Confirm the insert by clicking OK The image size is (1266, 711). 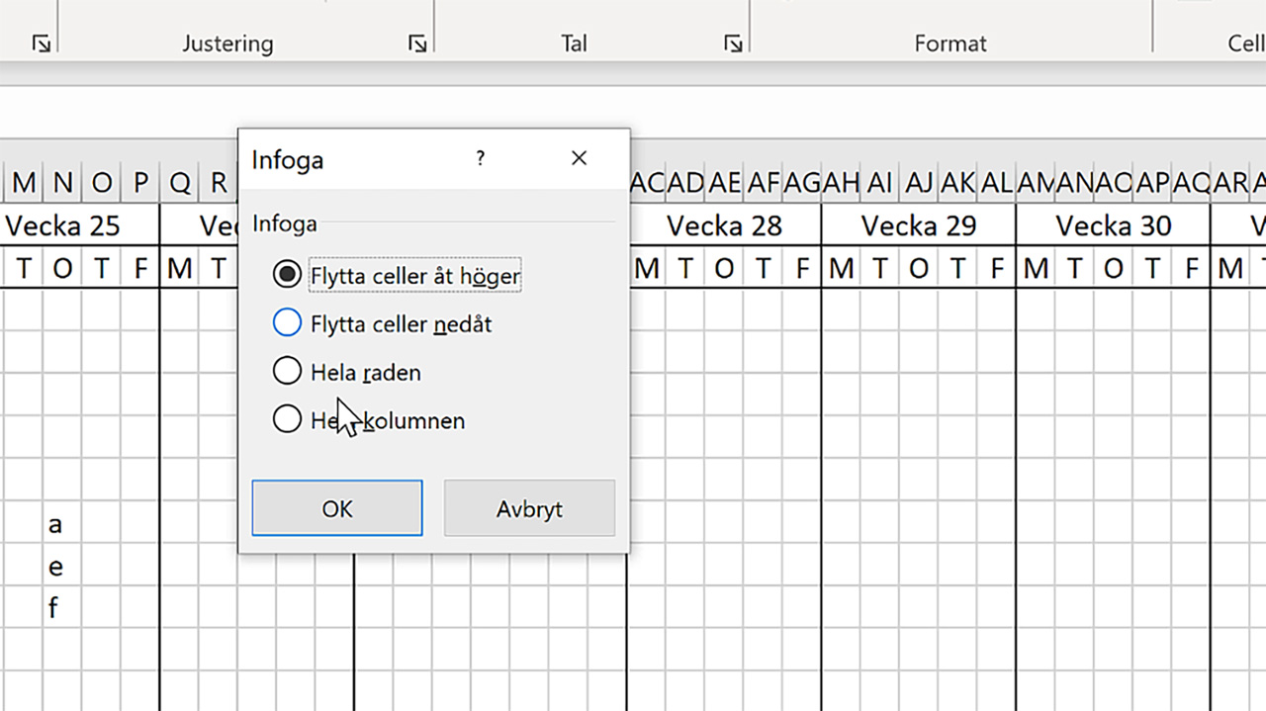coord(336,508)
